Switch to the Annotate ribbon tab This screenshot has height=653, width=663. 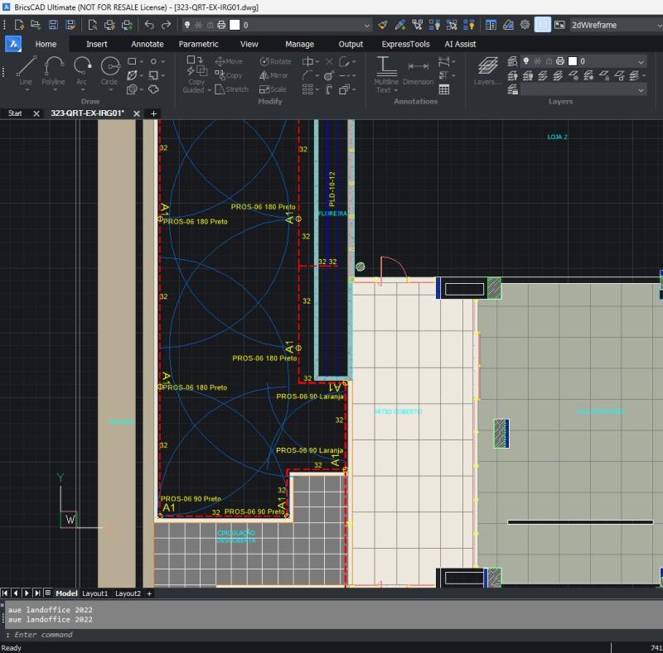tap(147, 45)
